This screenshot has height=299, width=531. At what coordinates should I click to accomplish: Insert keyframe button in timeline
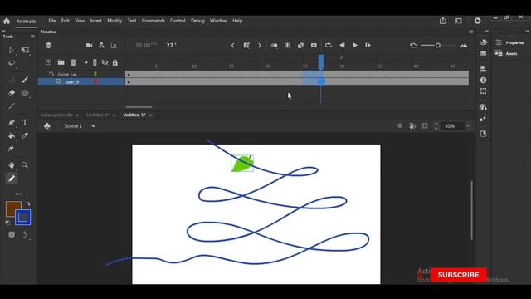(x=246, y=45)
